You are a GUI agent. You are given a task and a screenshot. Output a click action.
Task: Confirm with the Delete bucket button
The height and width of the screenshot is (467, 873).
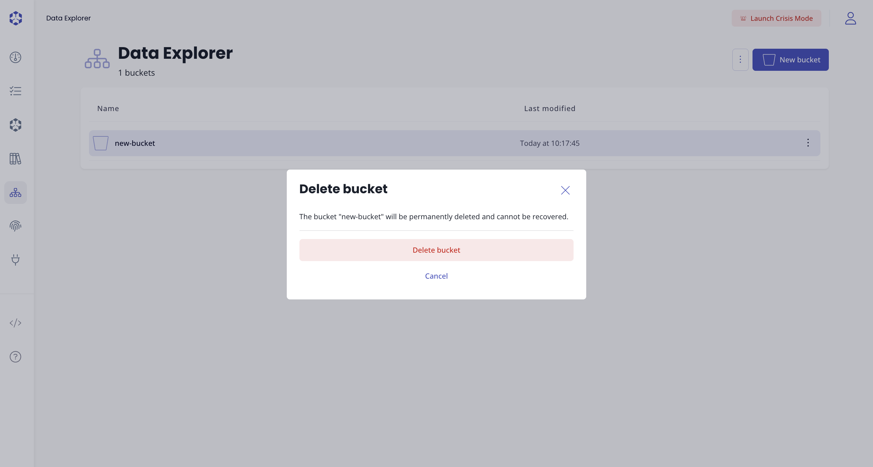pyautogui.click(x=436, y=250)
